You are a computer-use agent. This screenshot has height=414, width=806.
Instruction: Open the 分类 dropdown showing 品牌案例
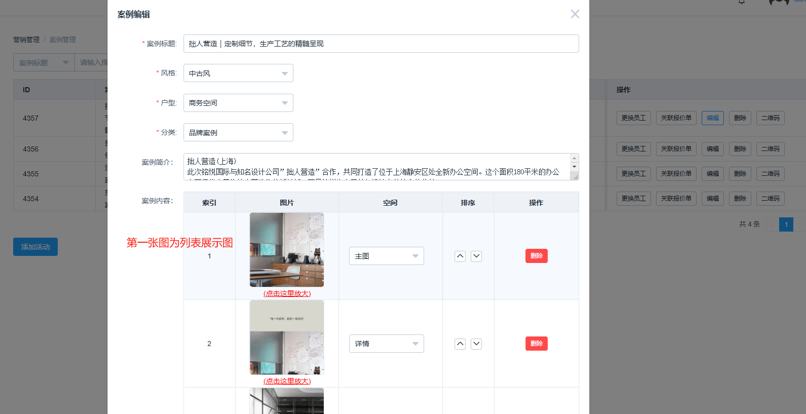(238, 133)
